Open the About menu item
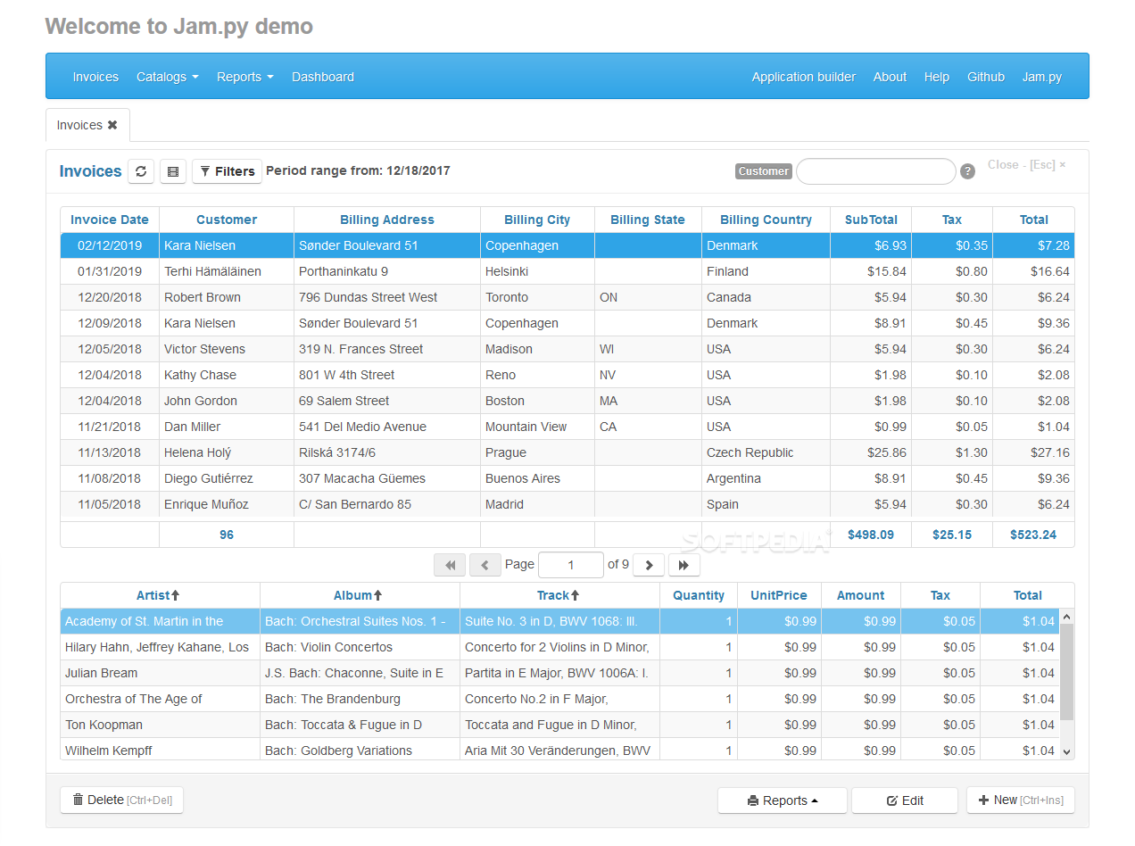This screenshot has height=846, width=1135. (x=890, y=77)
